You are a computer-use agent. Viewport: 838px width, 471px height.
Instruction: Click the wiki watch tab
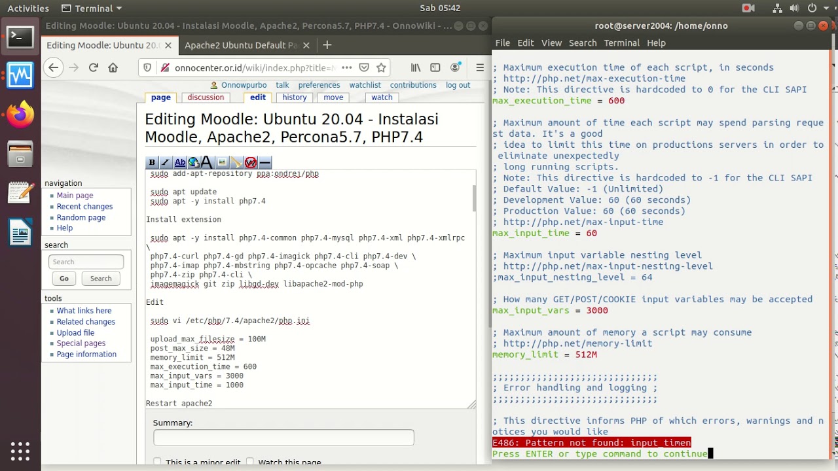382,97
